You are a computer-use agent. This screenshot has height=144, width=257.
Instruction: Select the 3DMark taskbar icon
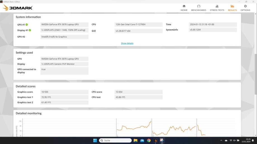(x=155, y=140)
